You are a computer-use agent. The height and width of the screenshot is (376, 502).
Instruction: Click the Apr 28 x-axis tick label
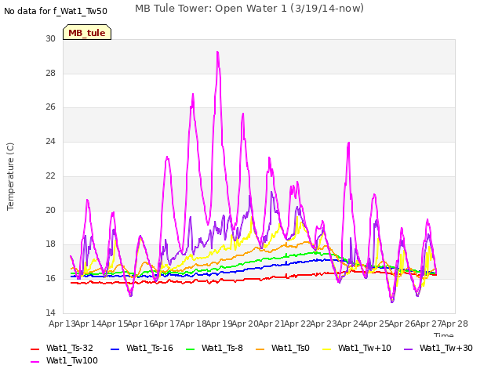[x=454, y=324]
